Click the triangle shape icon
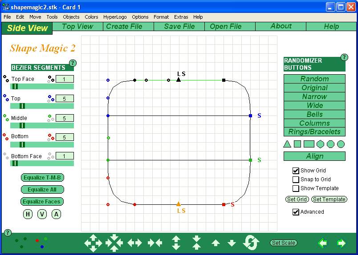This screenshot has width=358, height=255. 287,144
